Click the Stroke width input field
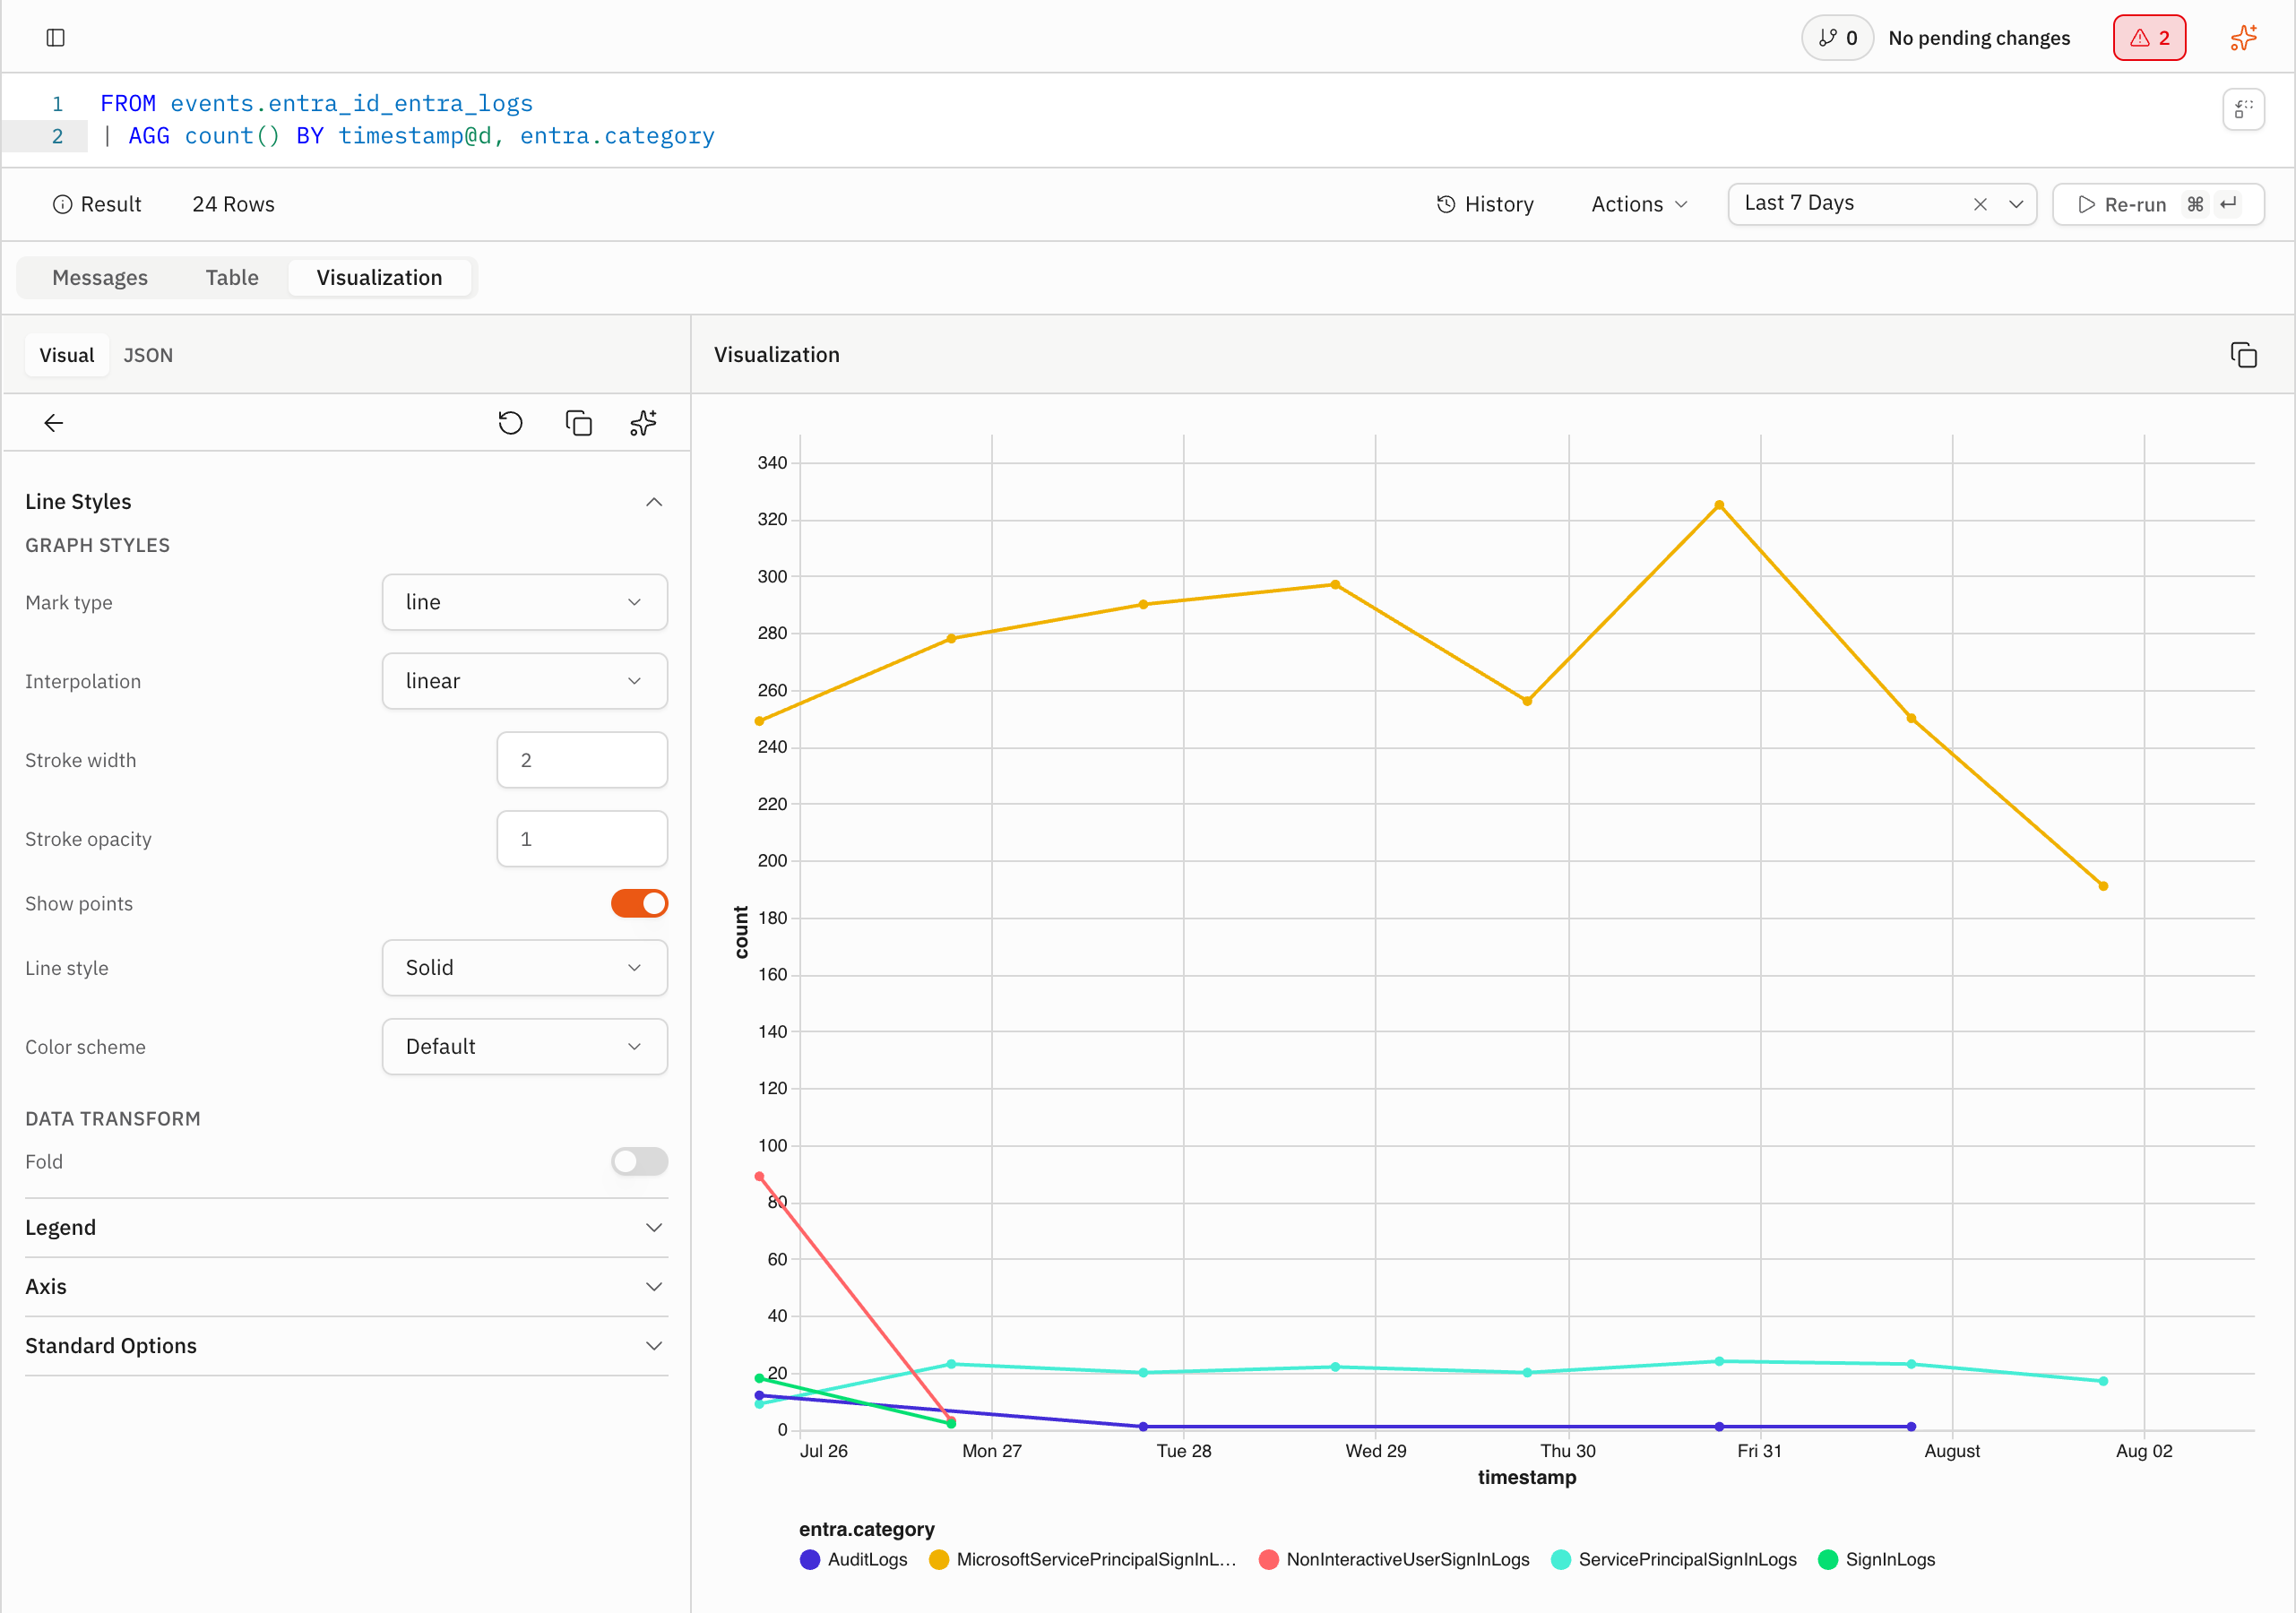The width and height of the screenshot is (2296, 1613). 582,760
